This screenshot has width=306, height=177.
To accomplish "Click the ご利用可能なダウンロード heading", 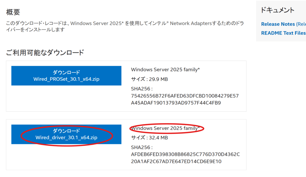I will pyautogui.click(x=45, y=52).
